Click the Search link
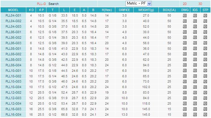The width and height of the screenshot is (211, 118). click(x=53, y=4)
